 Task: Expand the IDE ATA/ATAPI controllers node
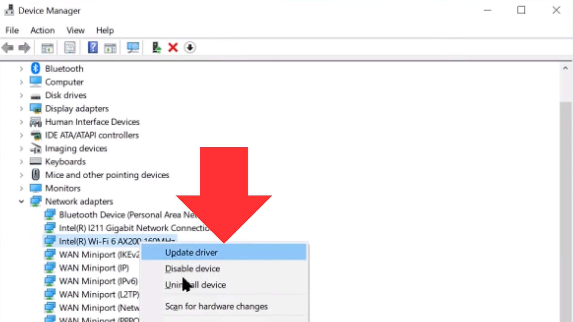pos(21,135)
